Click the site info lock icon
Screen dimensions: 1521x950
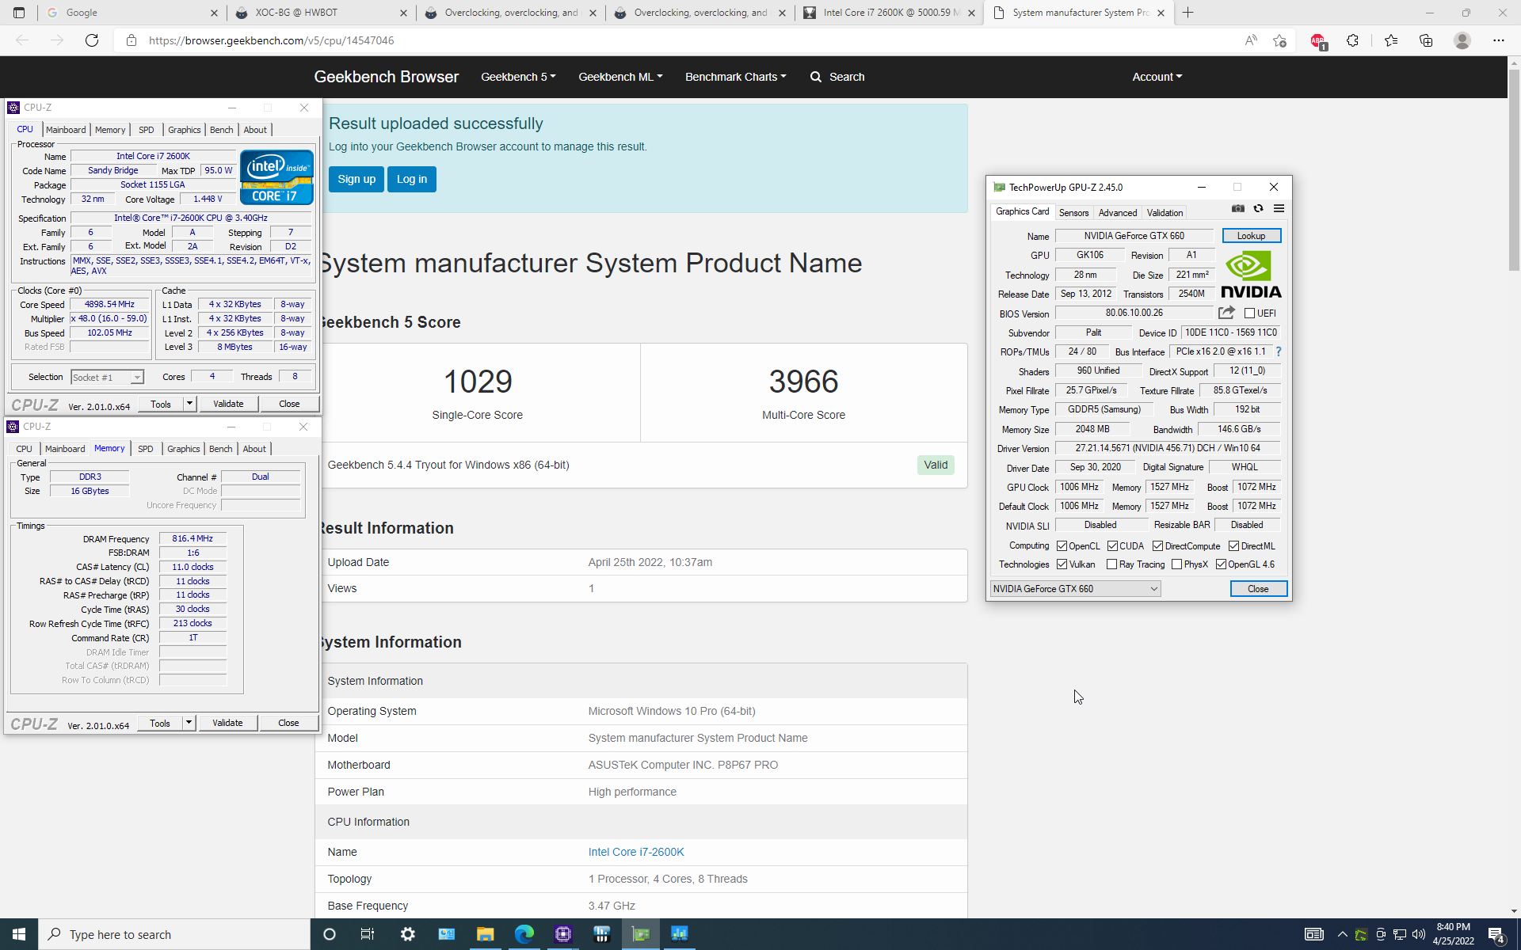pos(132,40)
